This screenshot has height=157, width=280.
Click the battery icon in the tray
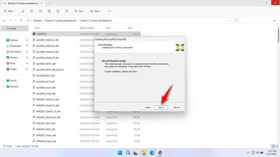coord(262,153)
